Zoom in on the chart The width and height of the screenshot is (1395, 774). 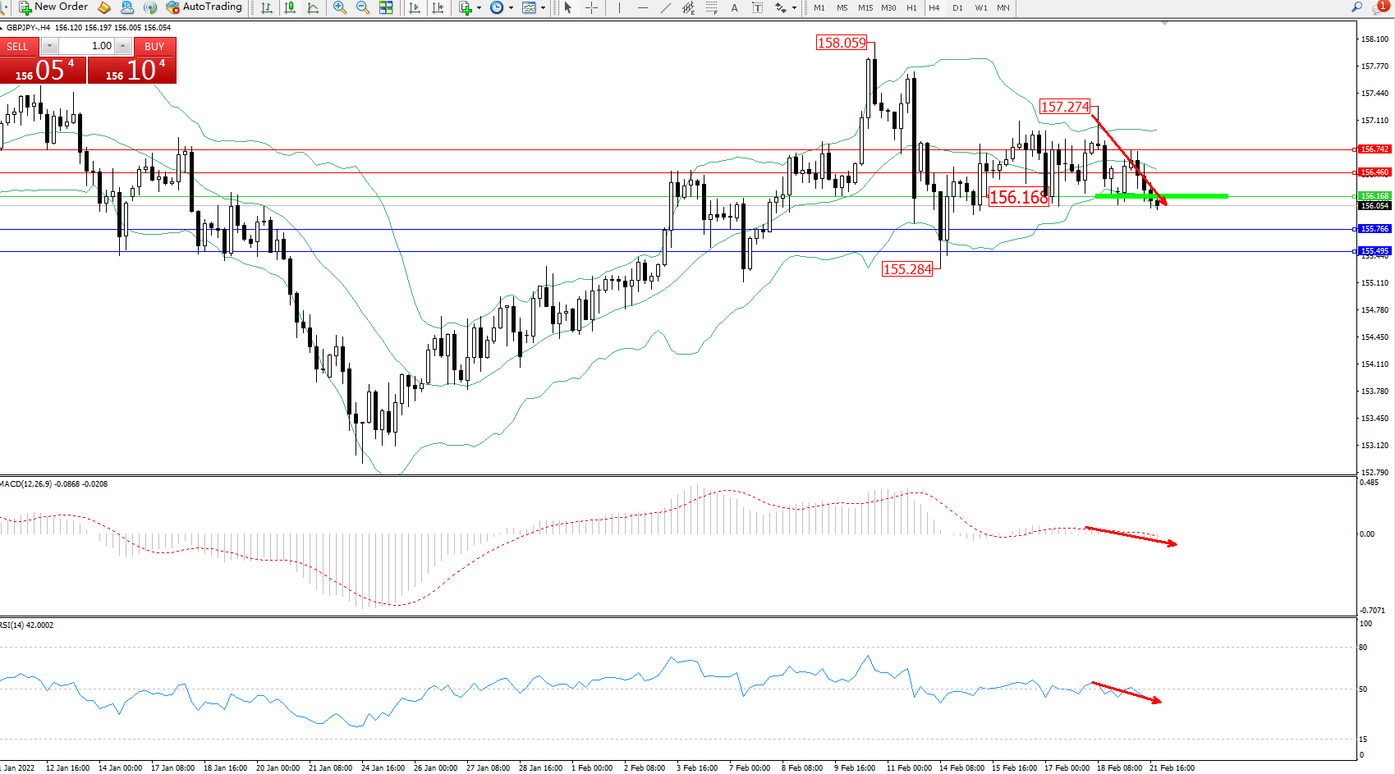tap(340, 7)
